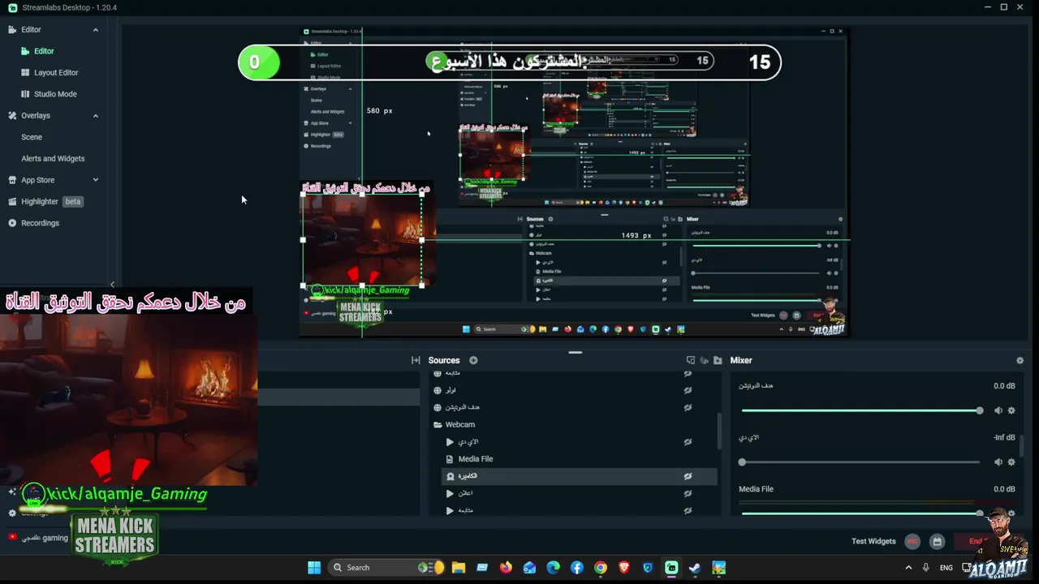This screenshot has height=584, width=1039.
Task: Adjust the هدف الدونيشن volume slider
Action: (x=860, y=410)
